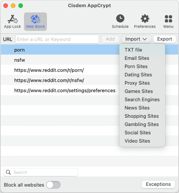Import Social Sites list
The image size is (179, 193).
138,133
